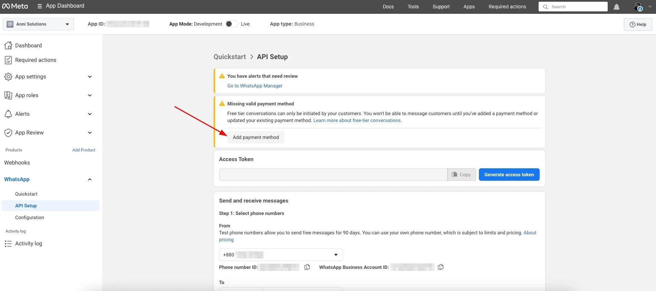Image resolution: width=656 pixels, height=291 pixels.
Task: Follow the Go to WhatsApp Manager link
Action: (255, 86)
